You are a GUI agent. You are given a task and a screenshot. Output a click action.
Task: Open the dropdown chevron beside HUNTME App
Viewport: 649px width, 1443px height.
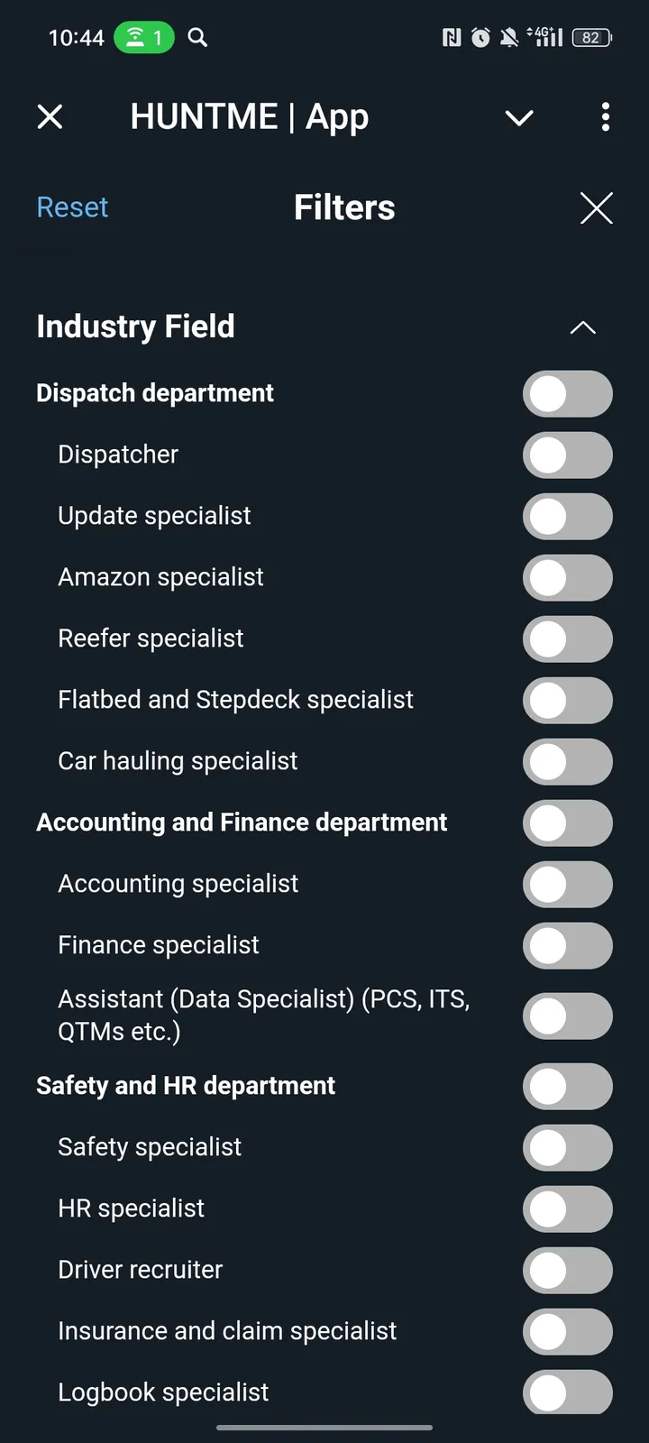[519, 117]
